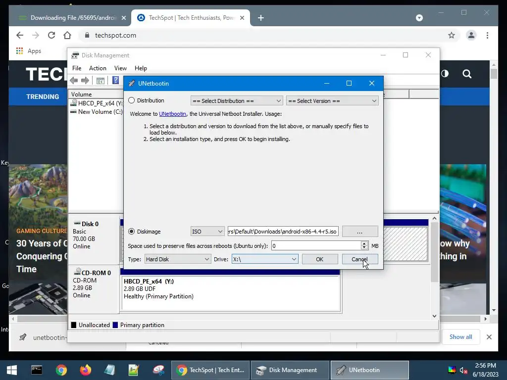Open the Help menu in Disk Management

(141, 68)
